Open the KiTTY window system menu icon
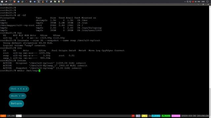The width and height of the screenshot is (211, 118). click(1, 4)
